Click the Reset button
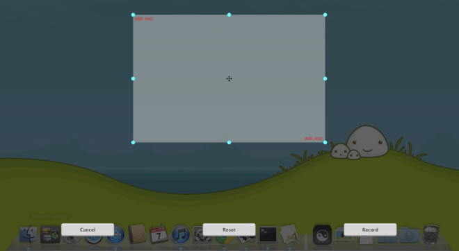 (229, 230)
